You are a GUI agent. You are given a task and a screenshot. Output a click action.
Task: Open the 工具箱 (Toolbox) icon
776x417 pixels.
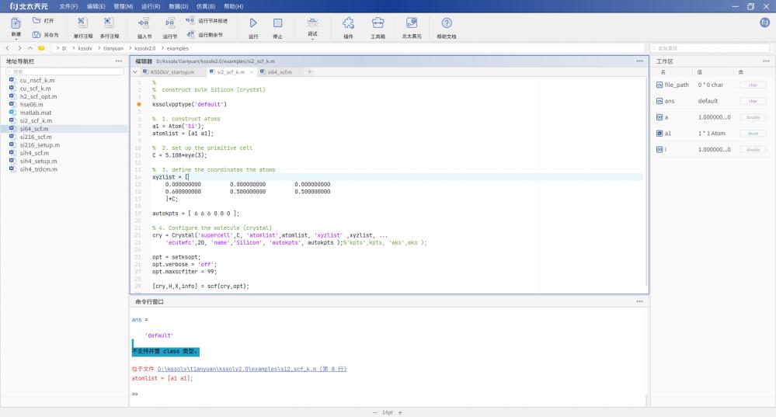point(378,23)
